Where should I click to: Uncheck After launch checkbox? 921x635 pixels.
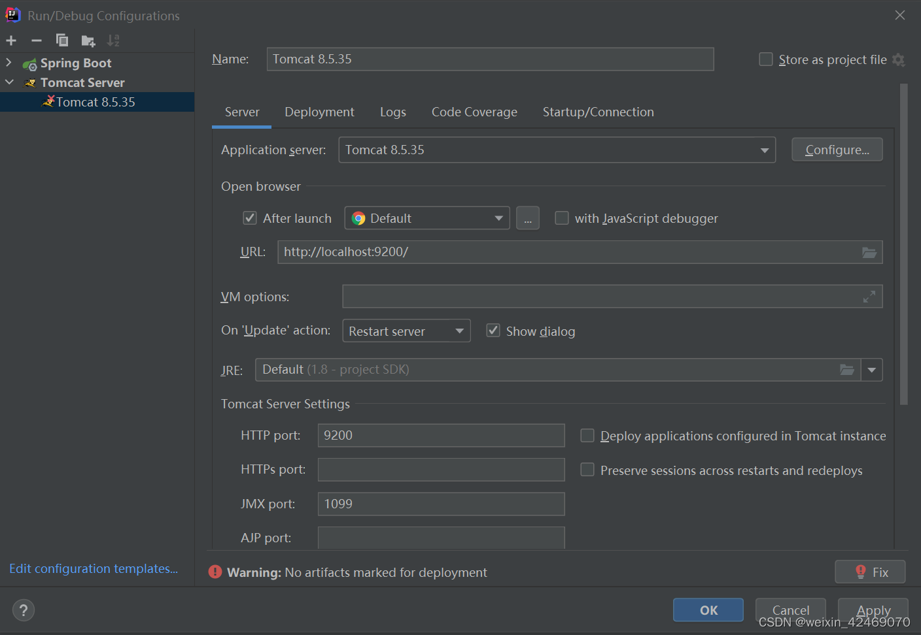pos(250,218)
